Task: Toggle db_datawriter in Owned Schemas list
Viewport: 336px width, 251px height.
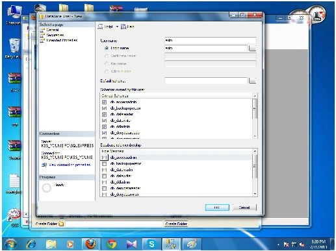Action: [x=104, y=121]
